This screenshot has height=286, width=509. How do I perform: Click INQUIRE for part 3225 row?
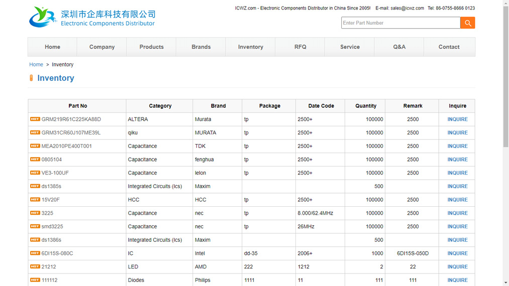[457, 213]
